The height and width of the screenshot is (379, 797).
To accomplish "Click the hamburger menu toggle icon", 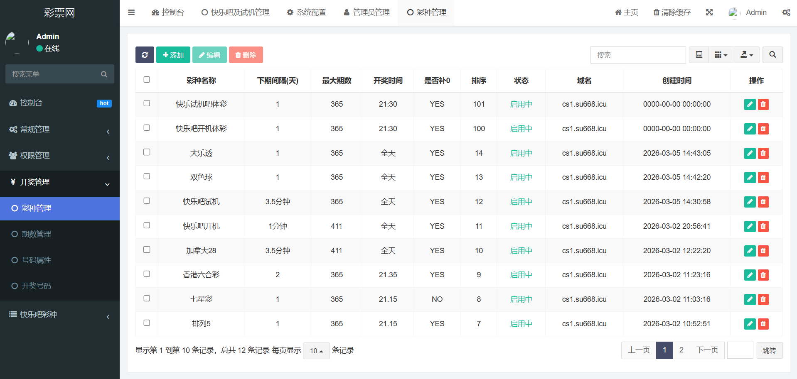I will pyautogui.click(x=131, y=12).
